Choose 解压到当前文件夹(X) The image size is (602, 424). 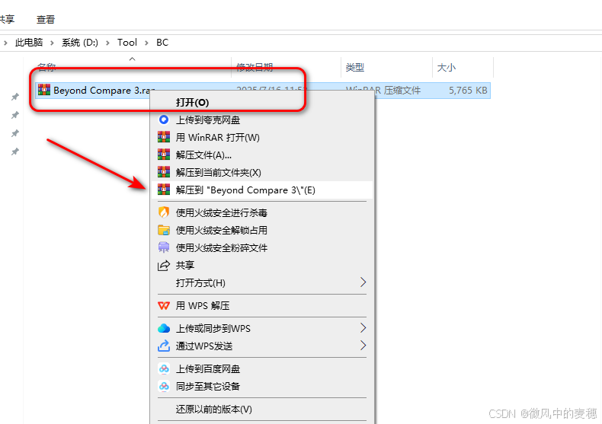(x=262, y=173)
